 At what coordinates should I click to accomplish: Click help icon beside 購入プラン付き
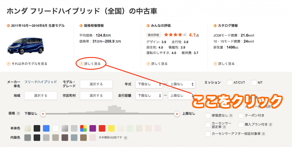tap(270, 125)
